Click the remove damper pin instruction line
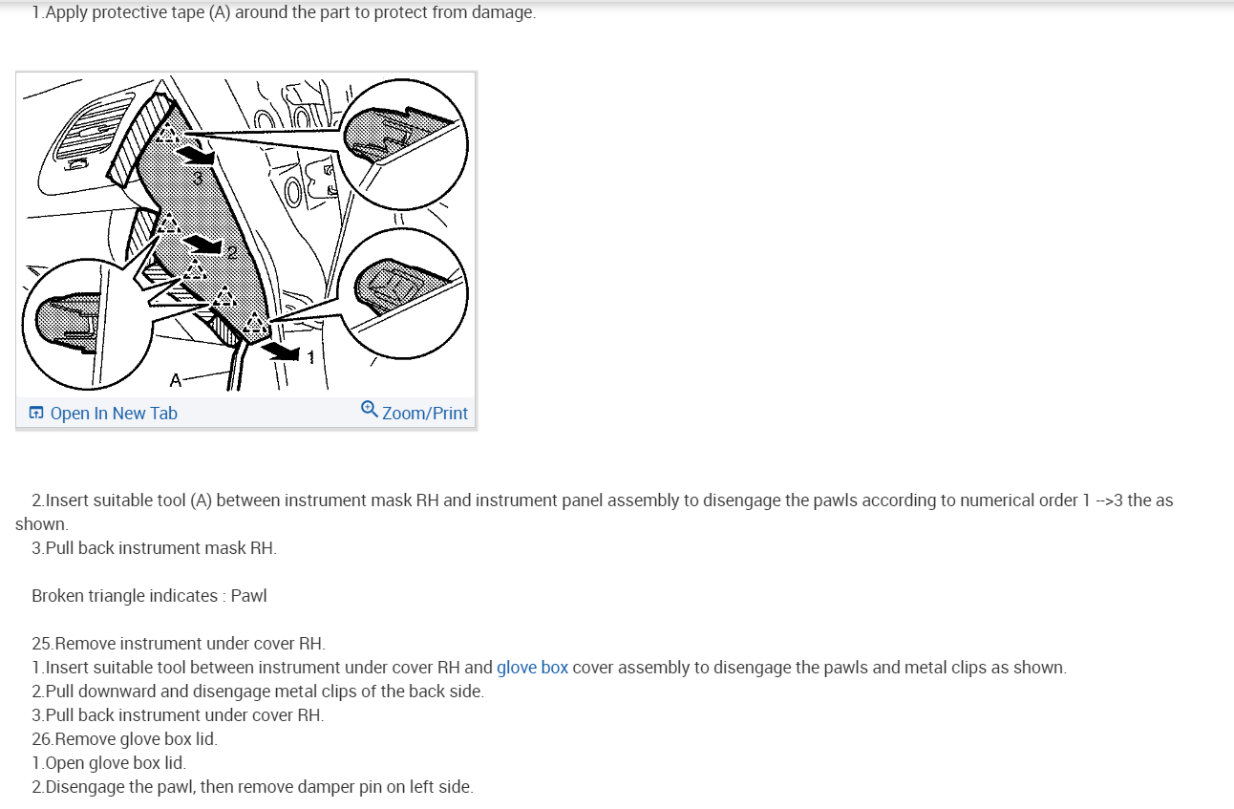 [252, 787]
